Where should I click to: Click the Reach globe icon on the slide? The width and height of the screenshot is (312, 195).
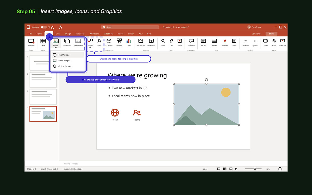[115, 113]
